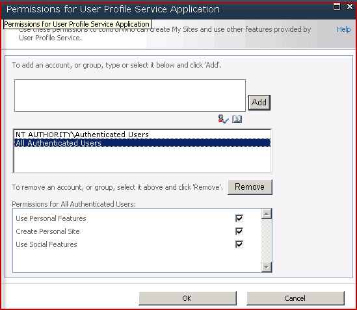
Task: Click the dialog title bar text
Action: click(113, 9)
